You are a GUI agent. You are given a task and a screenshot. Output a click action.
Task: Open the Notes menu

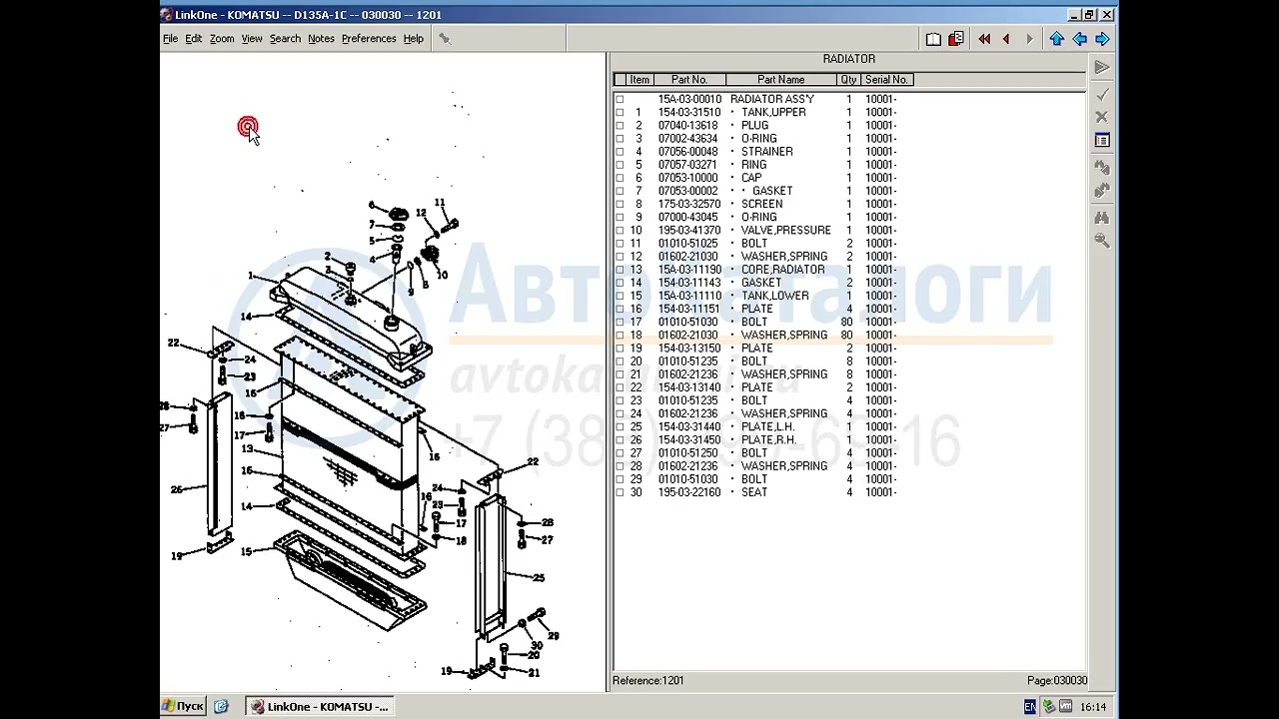pos(321,39)
